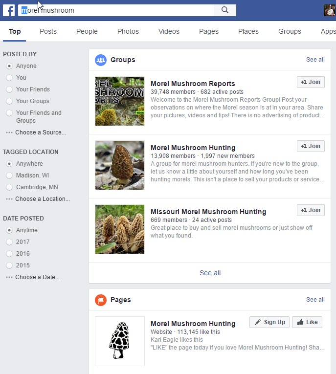This screenshot has height=374, width=336.
Task: Click '669 members' text
Action: tap(169, 220)
